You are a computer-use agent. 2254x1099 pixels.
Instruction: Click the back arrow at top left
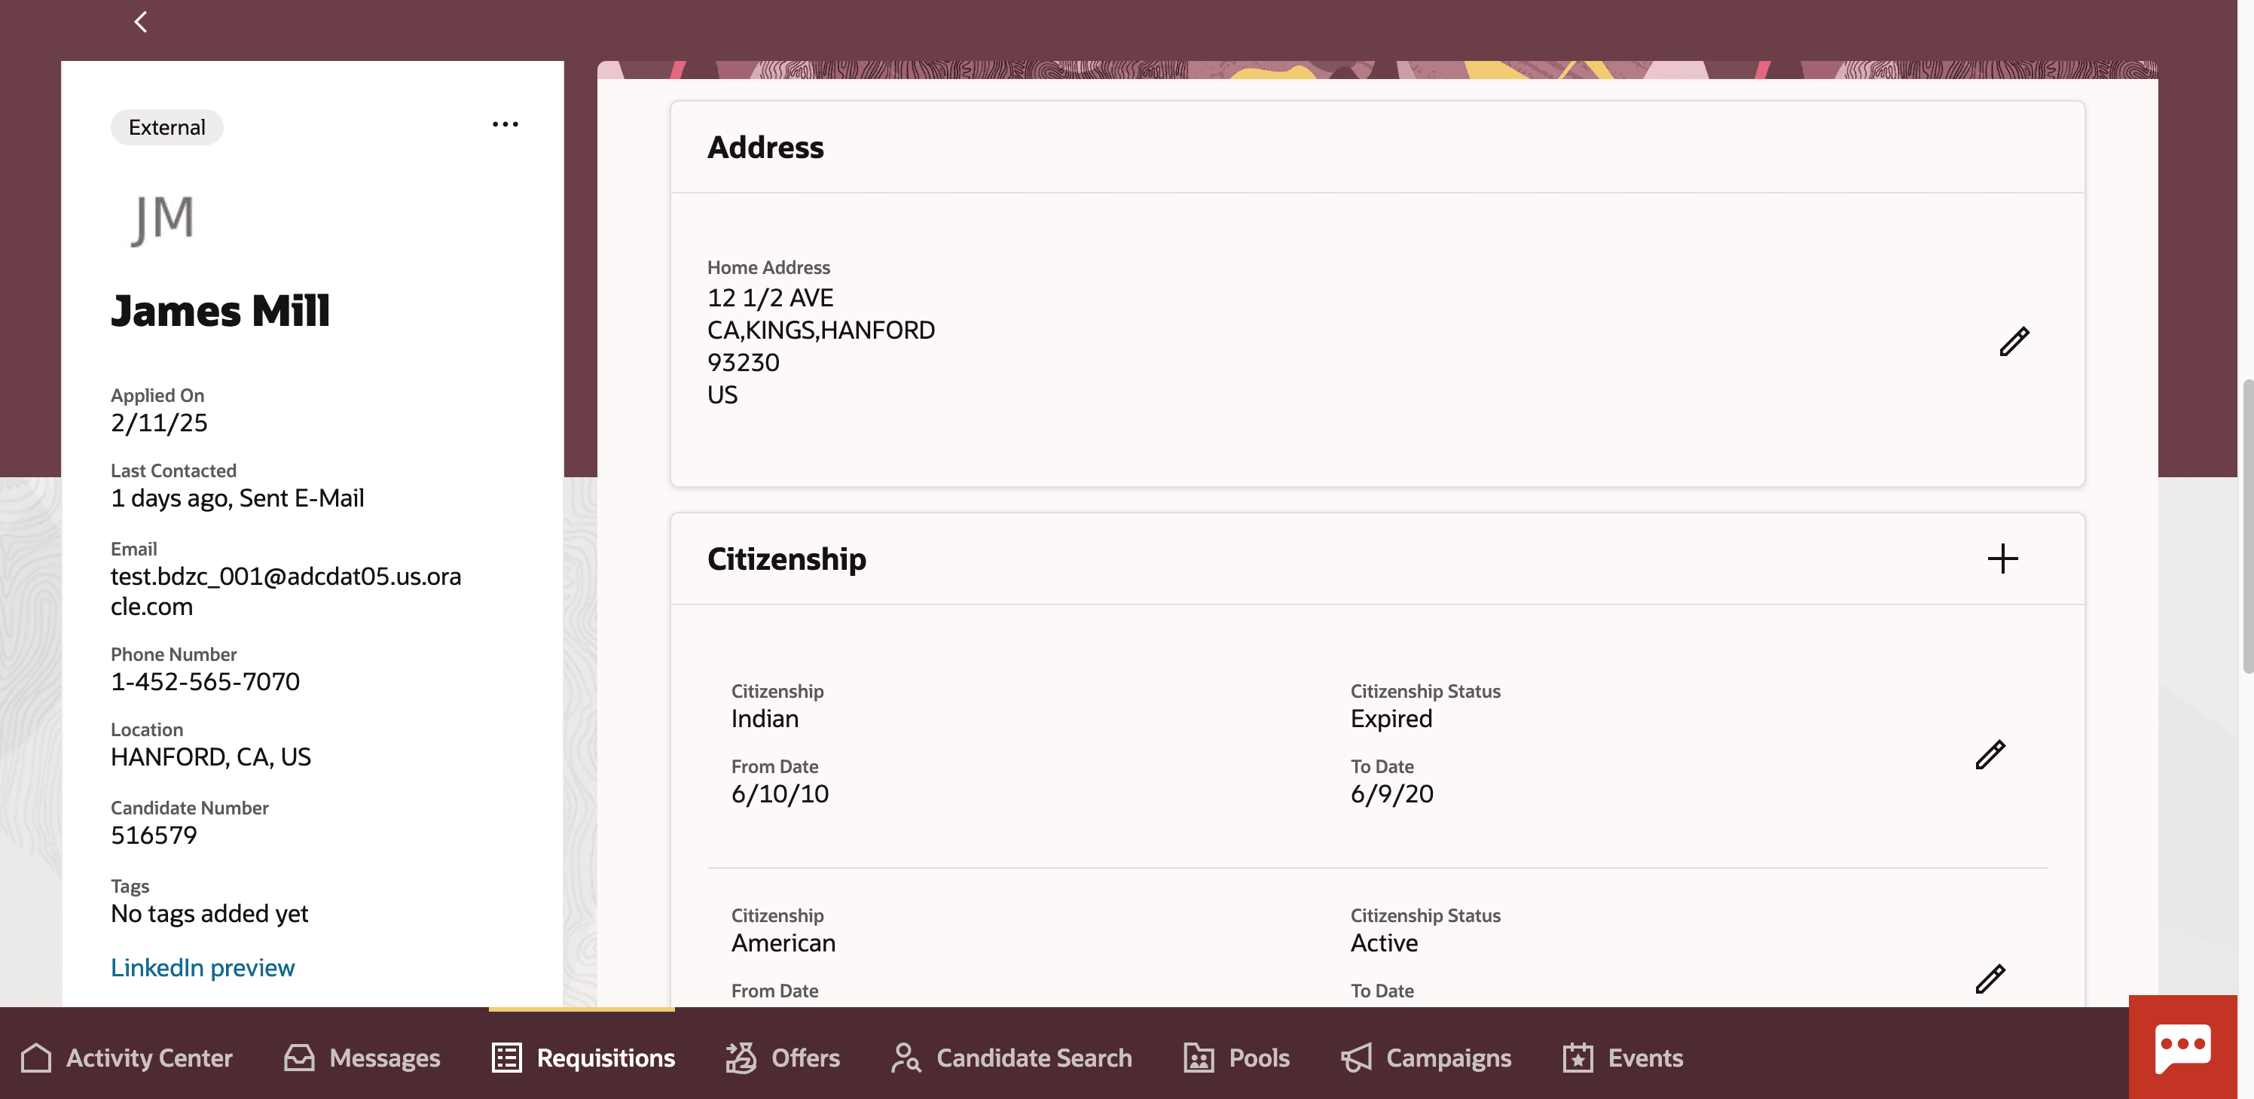(x=140, y=21)
